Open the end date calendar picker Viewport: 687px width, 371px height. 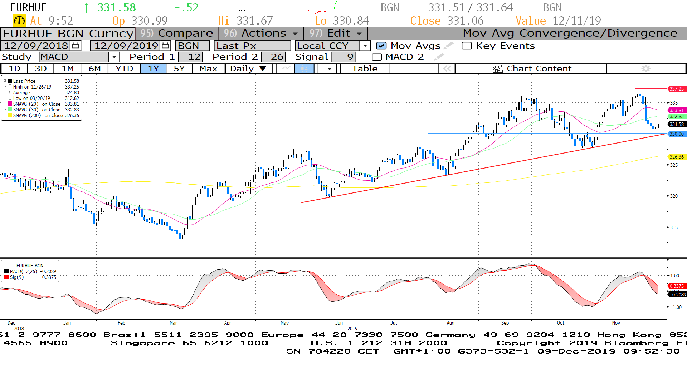pos(165,46)
